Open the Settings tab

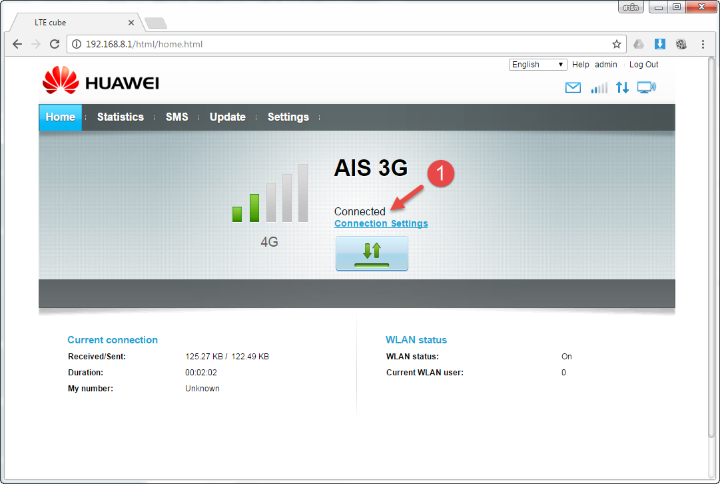(288, 117)
